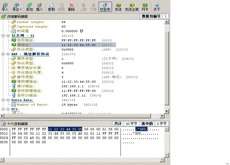Select the 操作类型 field row
This screenshot has height=165, width=230.
(x=26, y=77)
